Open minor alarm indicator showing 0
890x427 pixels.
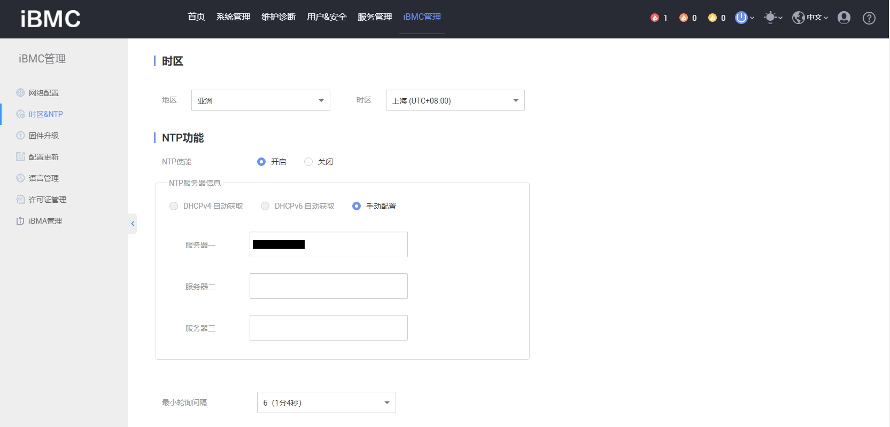click(x=716, y=18)
